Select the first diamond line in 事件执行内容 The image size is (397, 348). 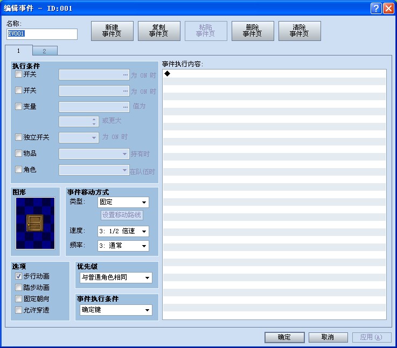point(275,74)
